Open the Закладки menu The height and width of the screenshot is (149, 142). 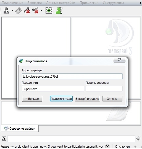[x=35, y=3]
